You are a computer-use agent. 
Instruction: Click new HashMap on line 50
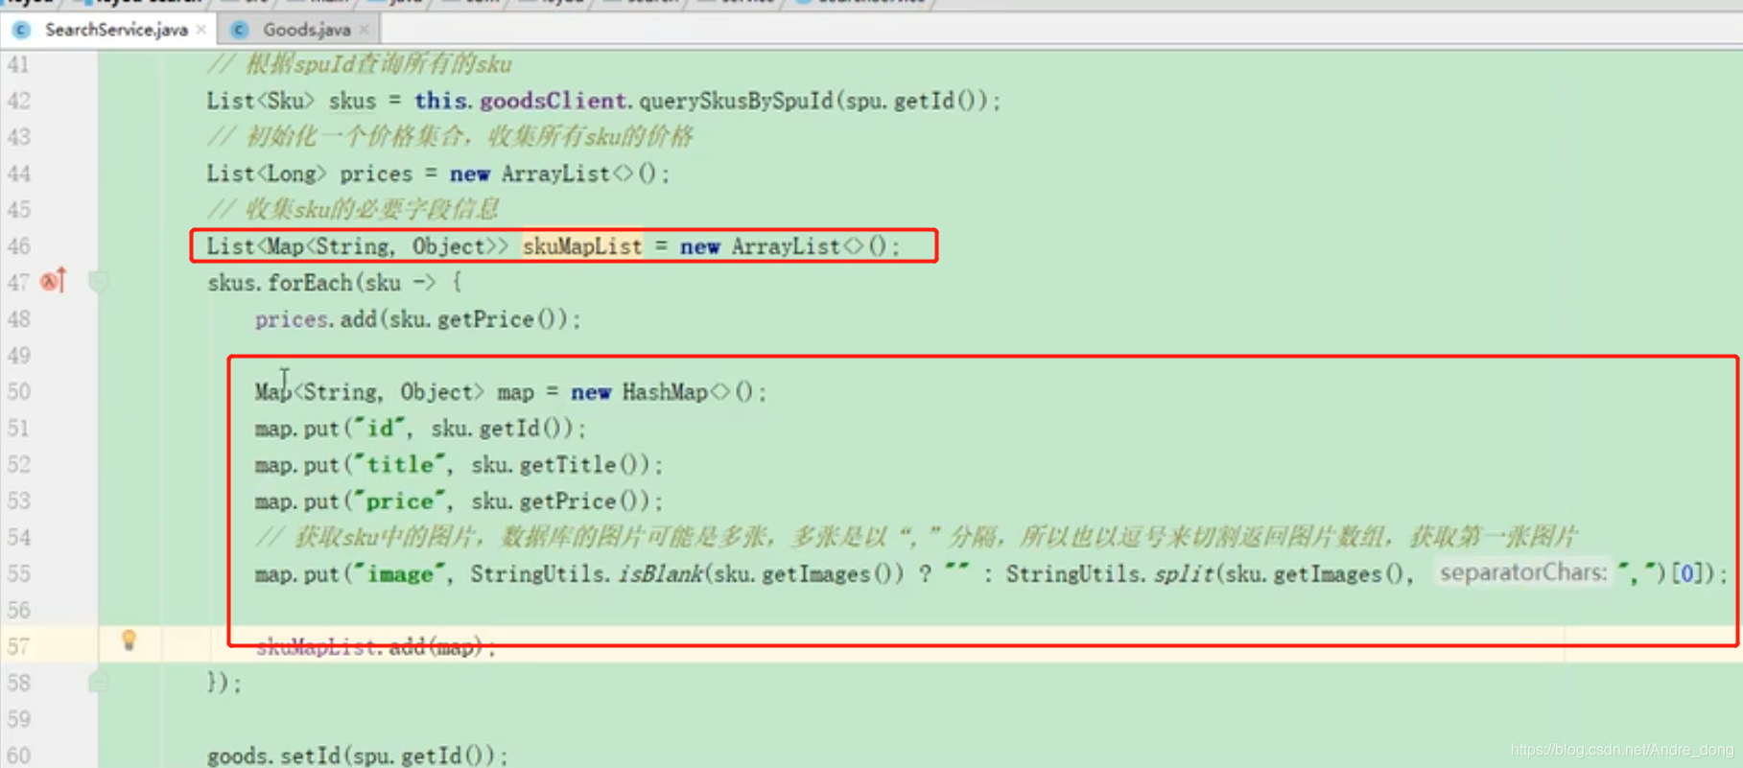(x=640, y=392)
